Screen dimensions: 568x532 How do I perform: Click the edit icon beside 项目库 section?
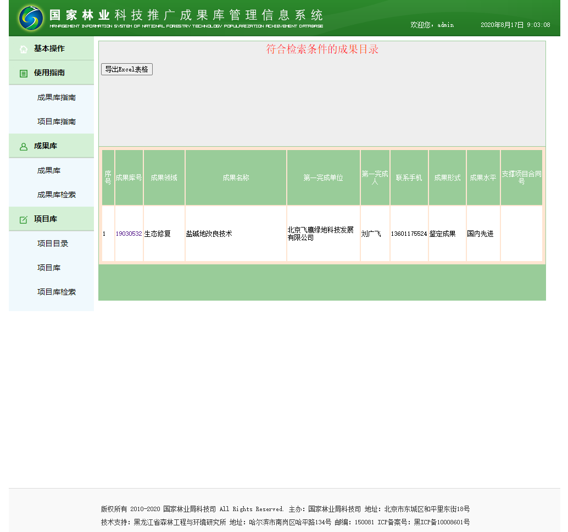[24, 220]
